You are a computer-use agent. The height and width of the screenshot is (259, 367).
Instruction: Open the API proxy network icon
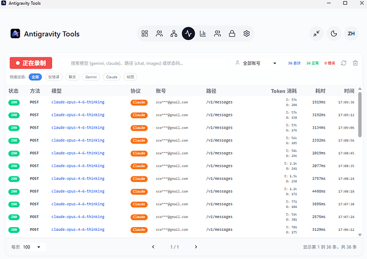pos(174,34)
